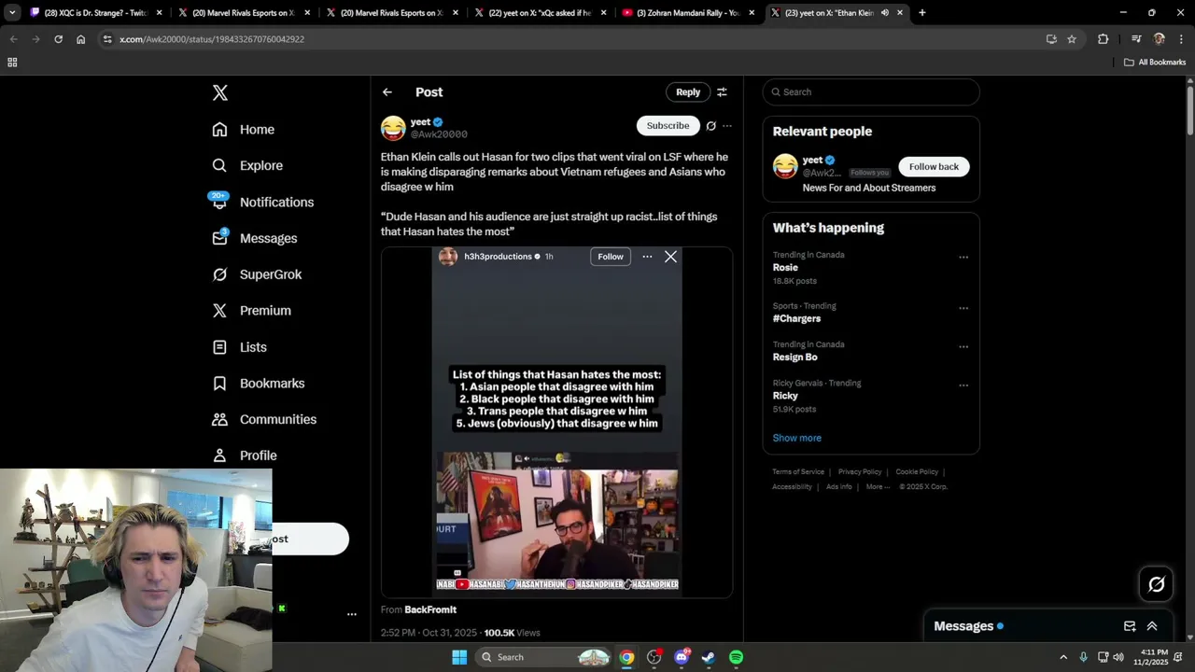Image resolution: width=1195 pixels, height=672 pixels.
Task: Click the X search input field
Action: (871, 91)
